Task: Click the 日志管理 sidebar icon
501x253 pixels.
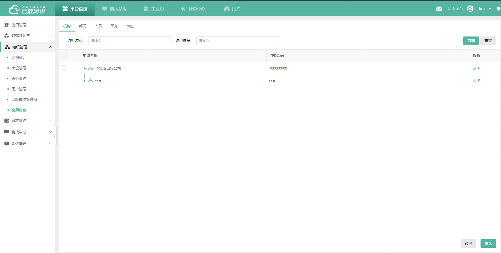Action: click(x=7, y=120)
